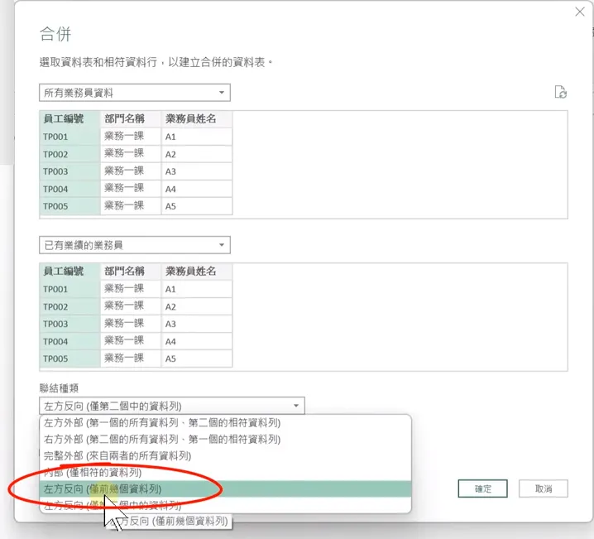Choose 完整外部 join option
The width and height of the screenshot is (594, 539).
point(225,455)
